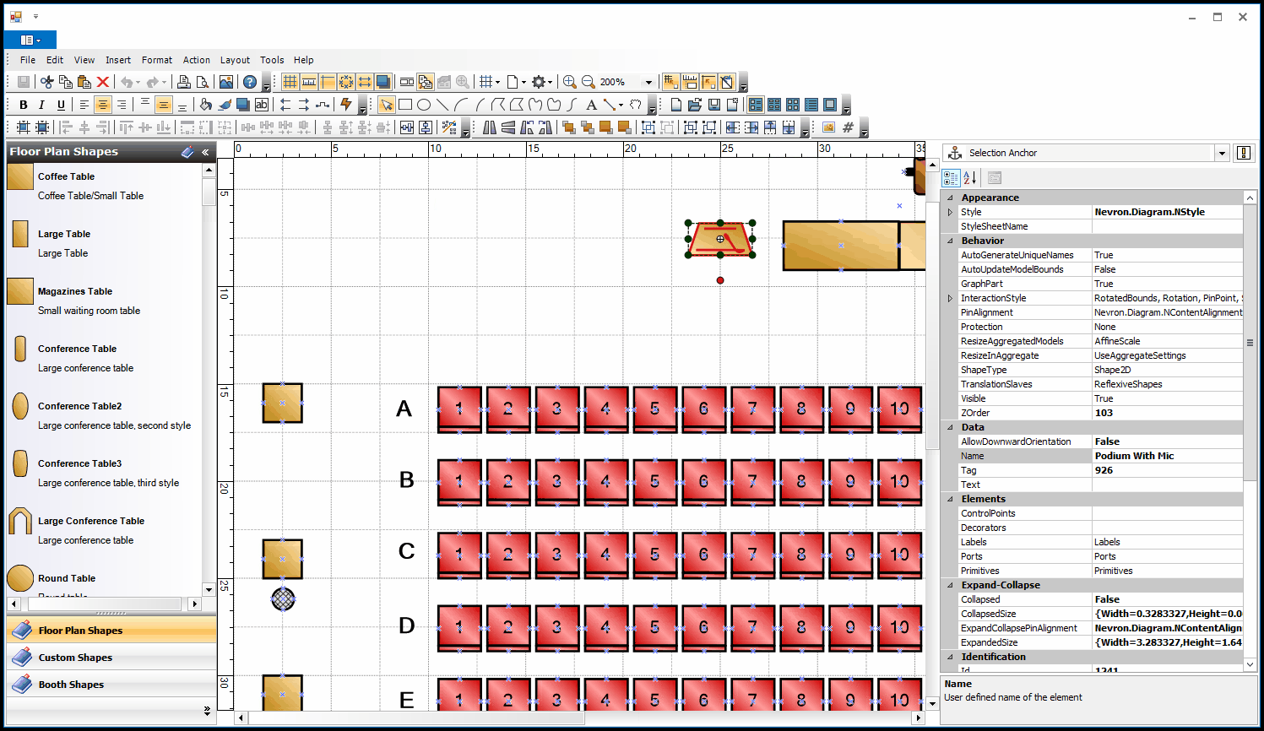Click alphabetical sort in property grid
Image resolution: width=1264 pixels, height=731 pixels.
(x=969, y=177)
